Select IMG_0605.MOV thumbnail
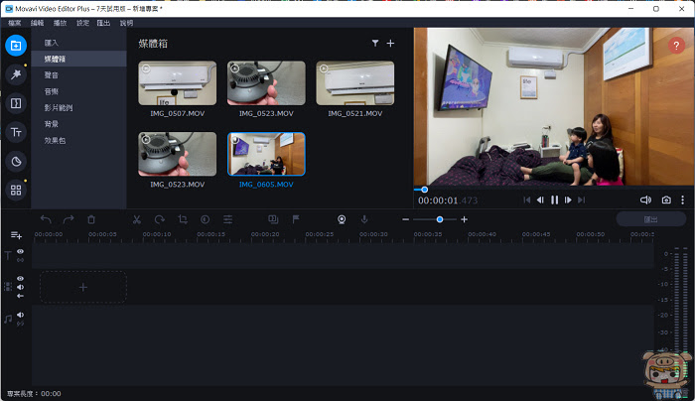Viewport: 695px width, 401px height. (x=266, y=154)
